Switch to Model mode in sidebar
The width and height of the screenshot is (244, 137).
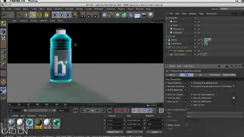[3, 32]
